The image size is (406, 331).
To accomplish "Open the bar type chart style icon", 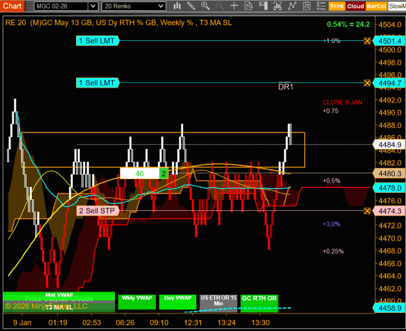I will click(x=177, y=6).
